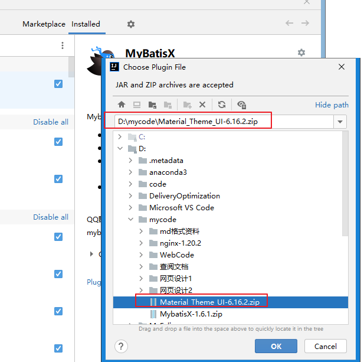
Task: Expand the nginx-1.20.2 folder
Action: [x=141, y=243]
